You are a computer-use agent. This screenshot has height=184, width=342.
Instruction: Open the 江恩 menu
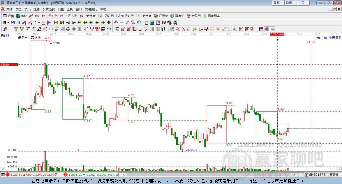tap(37, 9)
